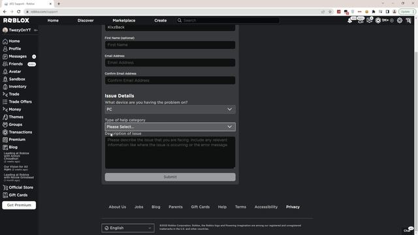This screenshot has height=235, width=418.
Task: Open Official Store in the sidebar
Action: 18,187
